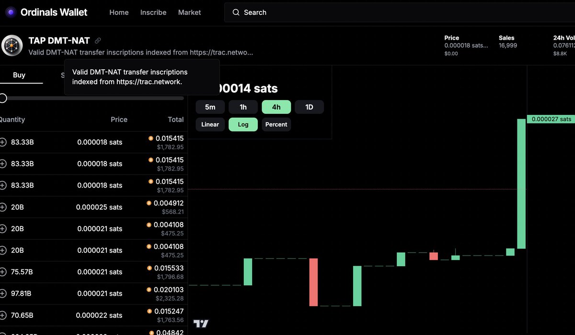Image resolution: width=575 pixels, height=335 pixels.
Task: Select the 1h timeframe
Action: click(243, 107)
